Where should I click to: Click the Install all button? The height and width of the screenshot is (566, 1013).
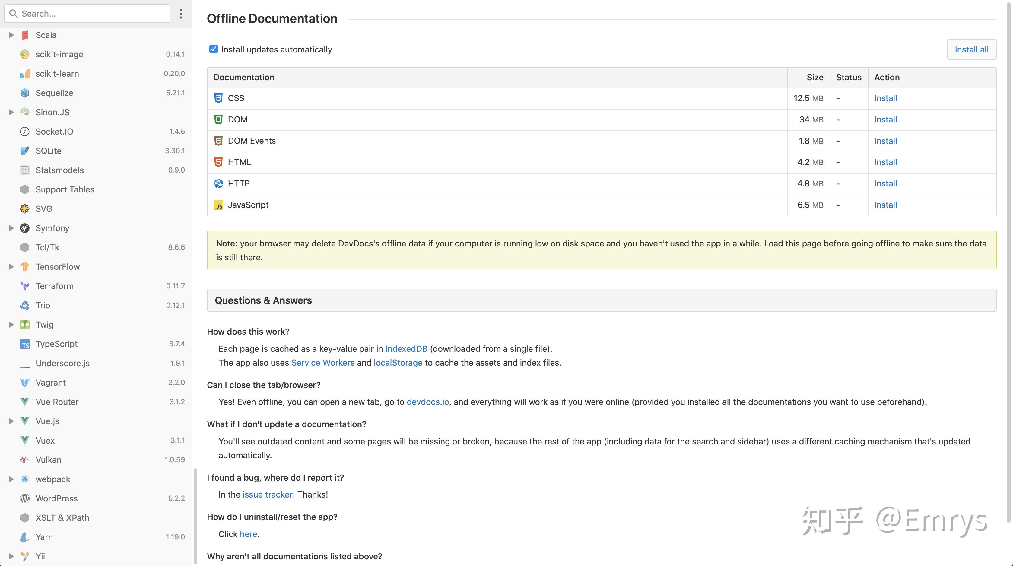coord(971,49)
